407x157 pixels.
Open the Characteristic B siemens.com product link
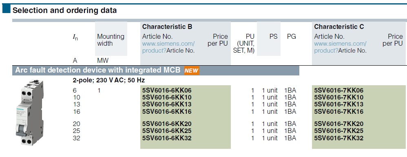(x=168, y=47)
